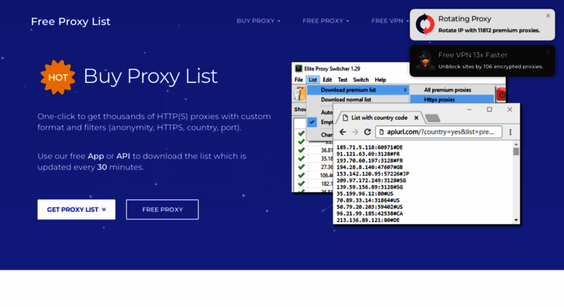
Task: Click proxy entry 153.142.120.95:57226#JP
Action: pyautogui.click(x=372, y=173)
